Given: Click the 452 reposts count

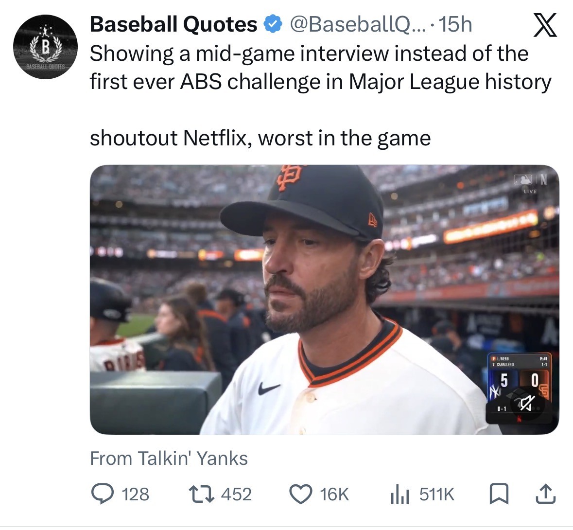Looking at the screenshot, I should point(236,494).
